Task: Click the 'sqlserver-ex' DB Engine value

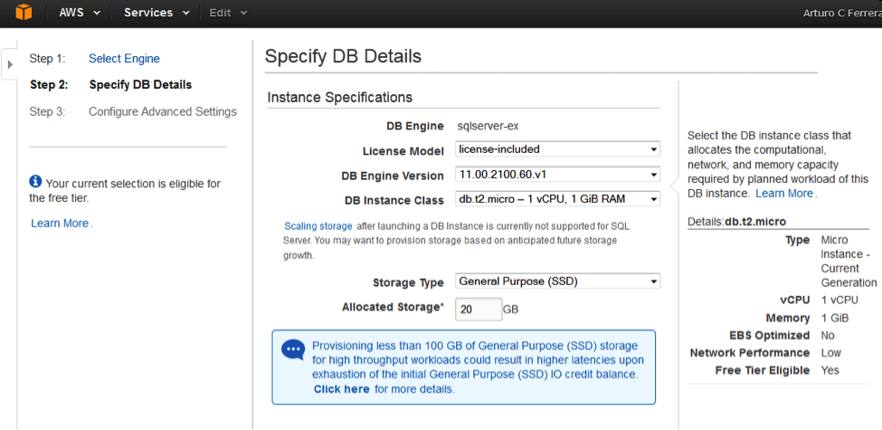Action: pyautogui.click(x=488, y=126)
